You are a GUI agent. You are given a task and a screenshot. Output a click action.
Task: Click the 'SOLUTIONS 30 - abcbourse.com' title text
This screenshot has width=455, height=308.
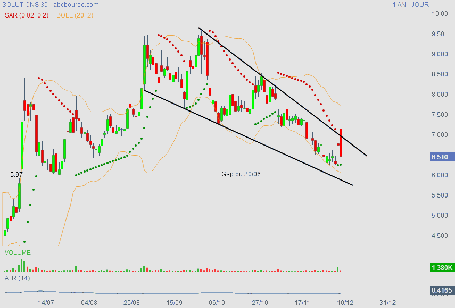(x=51, y=5)
